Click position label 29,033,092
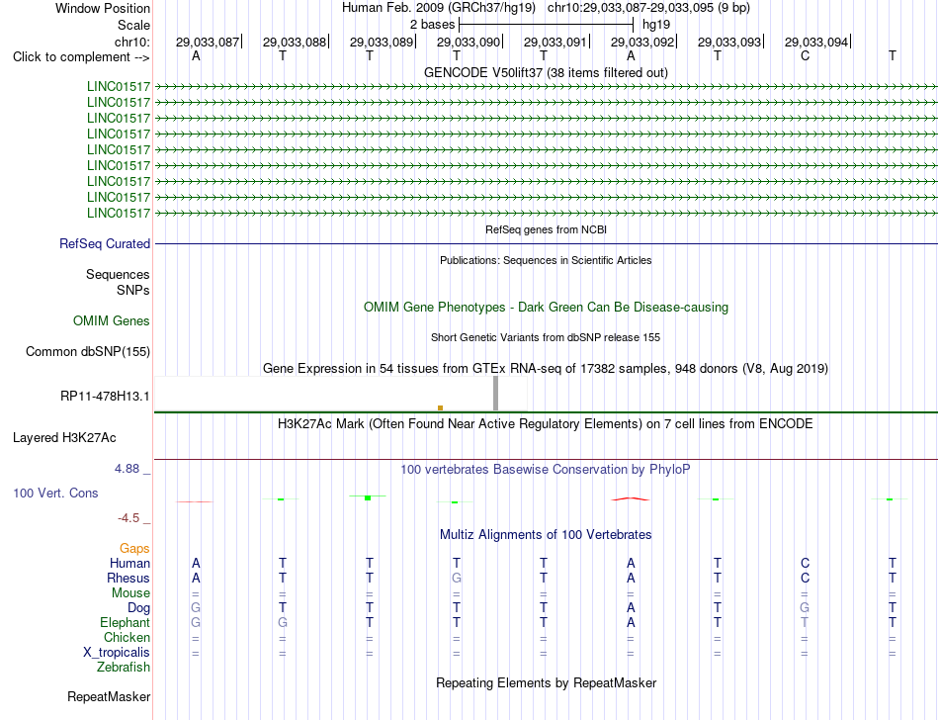Screen dimensions: 939x720 (642, 42)
